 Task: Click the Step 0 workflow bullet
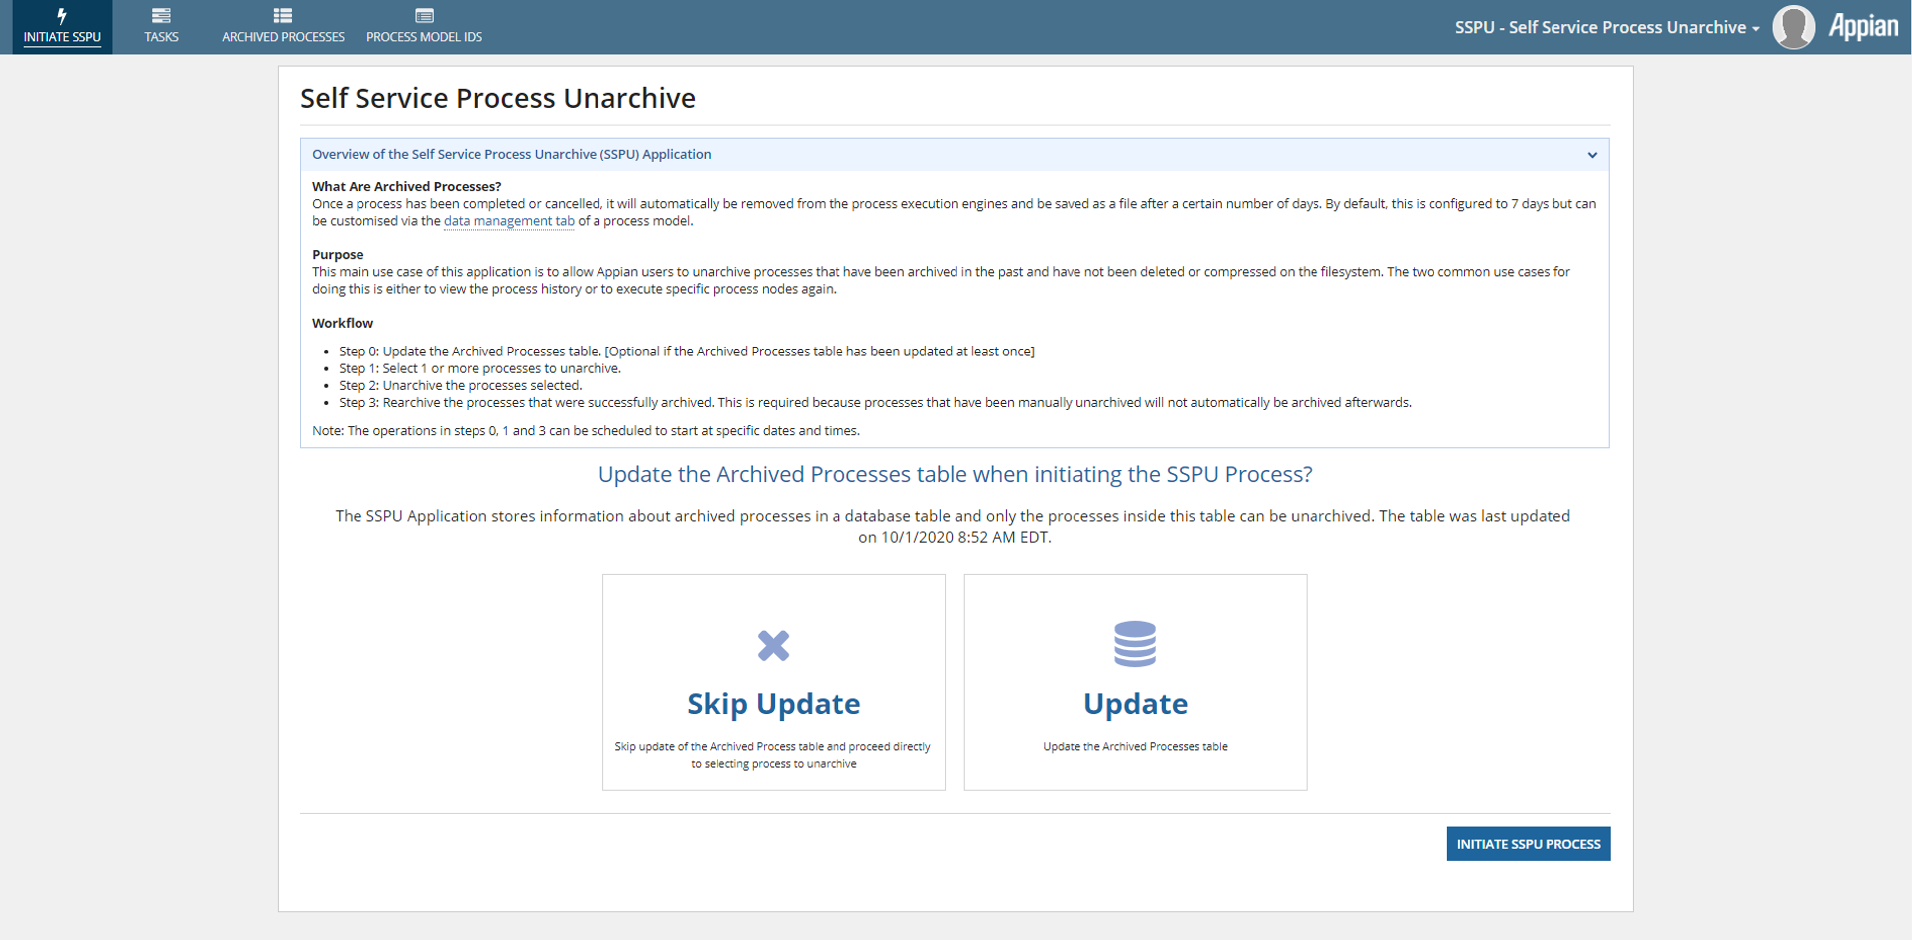pos(687,351)
